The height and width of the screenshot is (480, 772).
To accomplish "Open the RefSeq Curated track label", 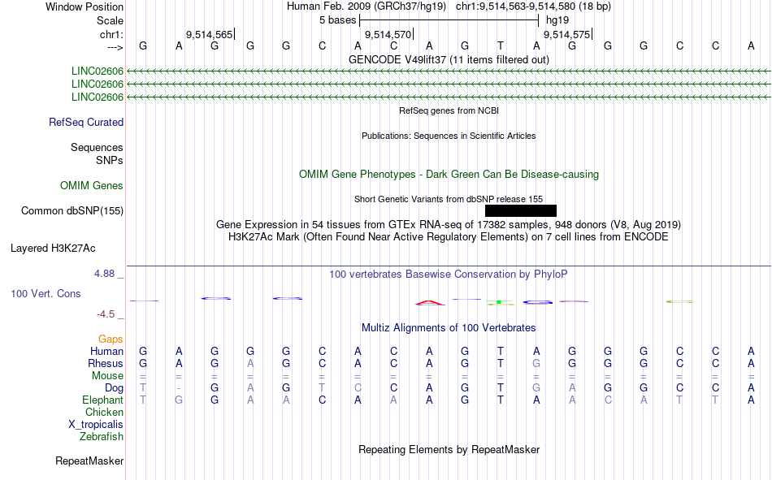I will pyautogui.click(x=86, y=122).
